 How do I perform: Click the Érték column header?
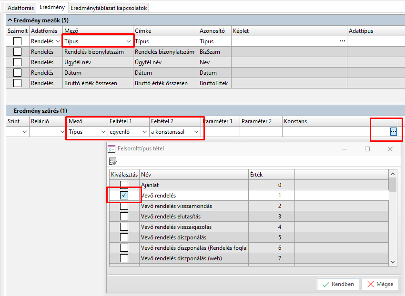pyautogui.click(x=272, y=175)
